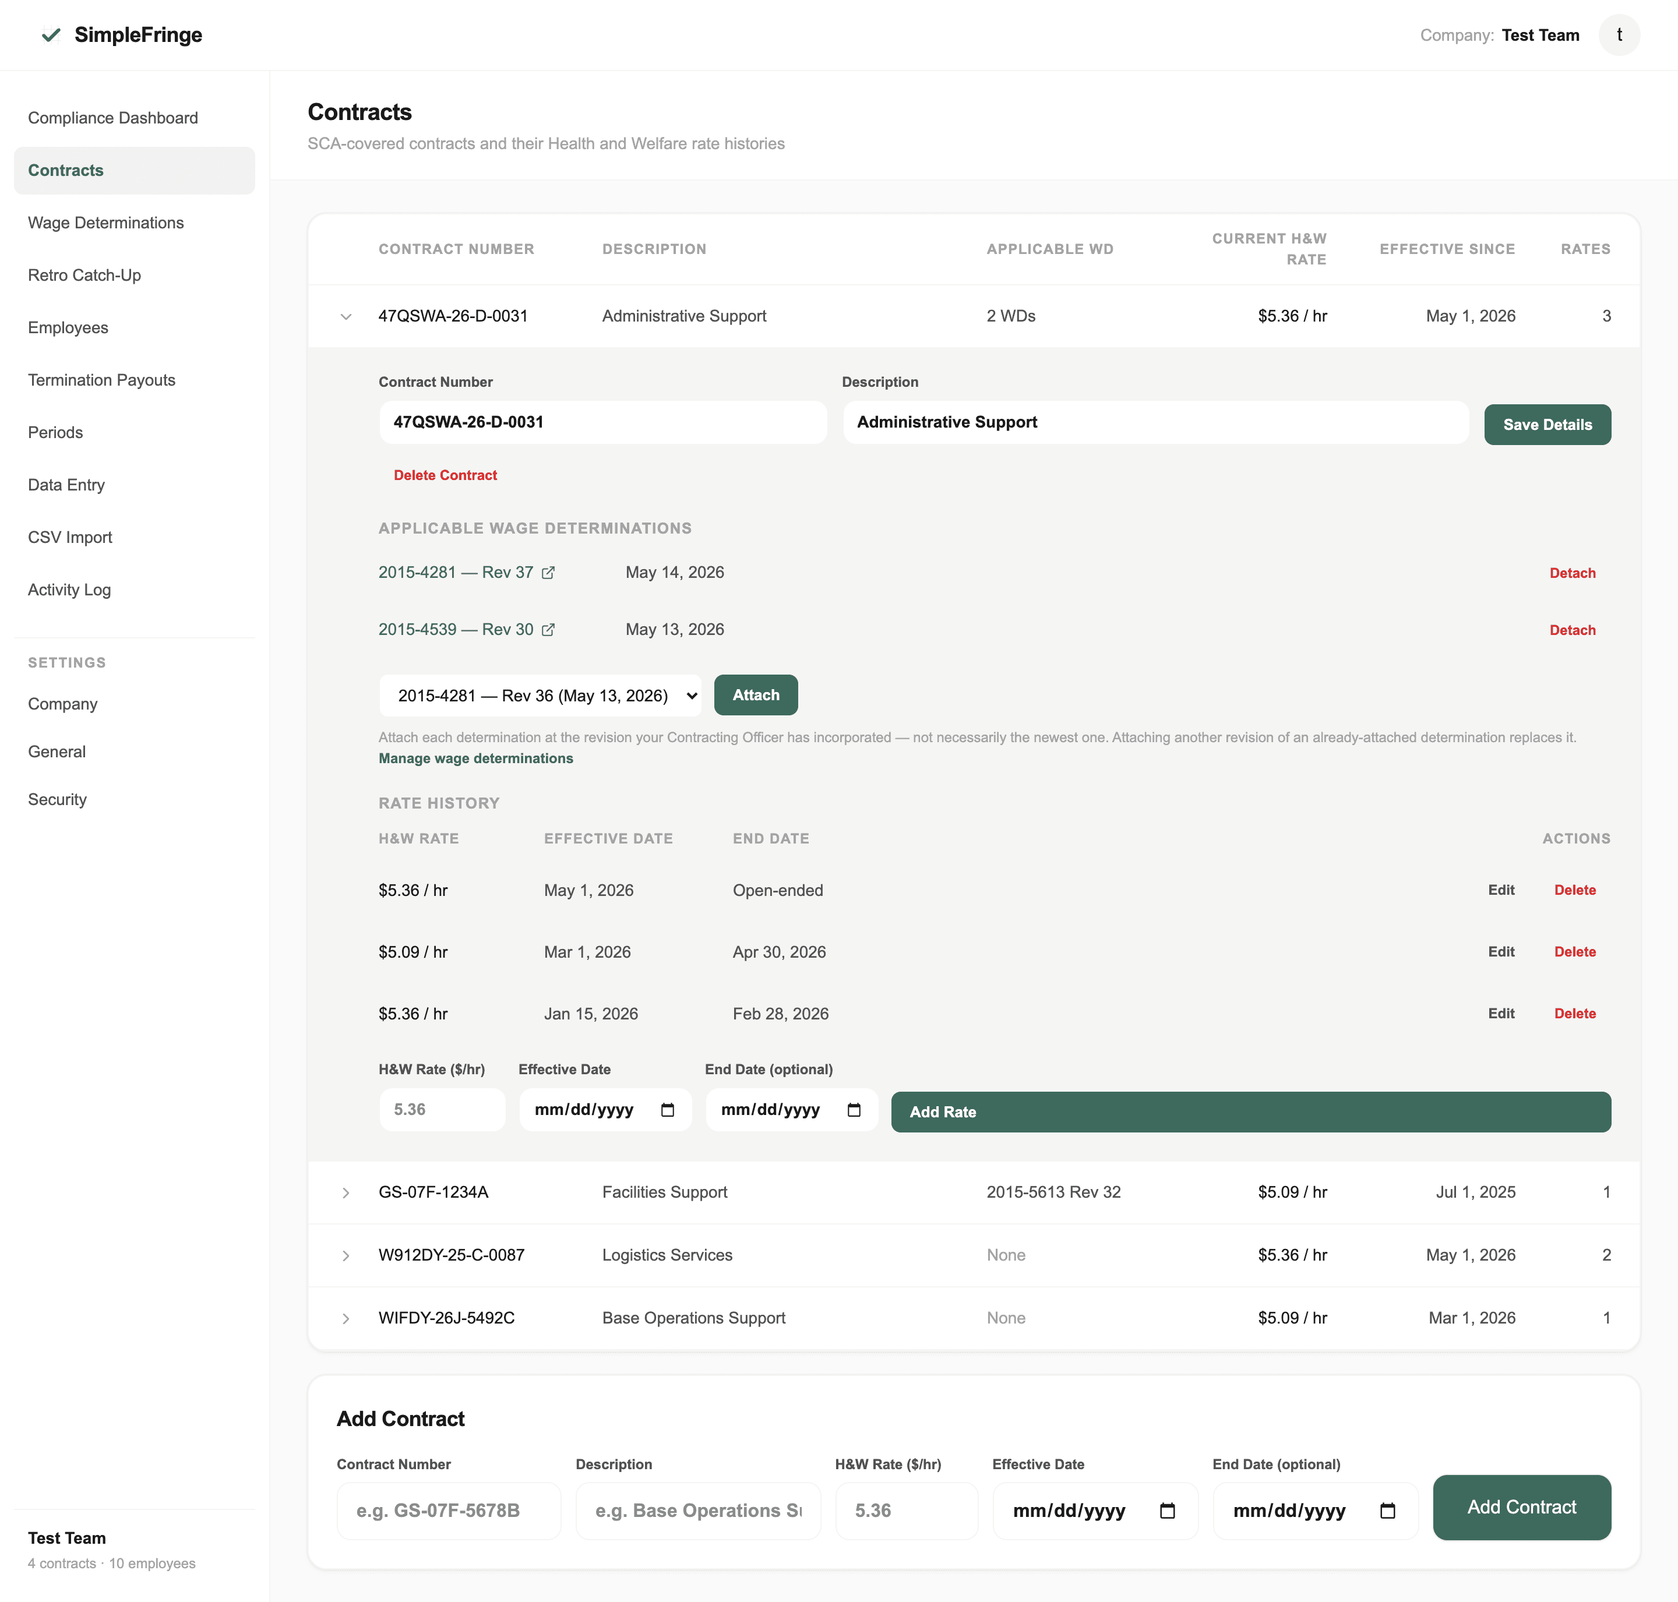Open Termination Payouts page
1678x1602 pixels.
coord(134,380)
